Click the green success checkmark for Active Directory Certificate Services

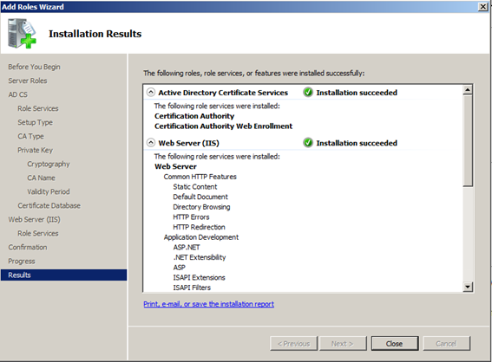coord(308,93)
